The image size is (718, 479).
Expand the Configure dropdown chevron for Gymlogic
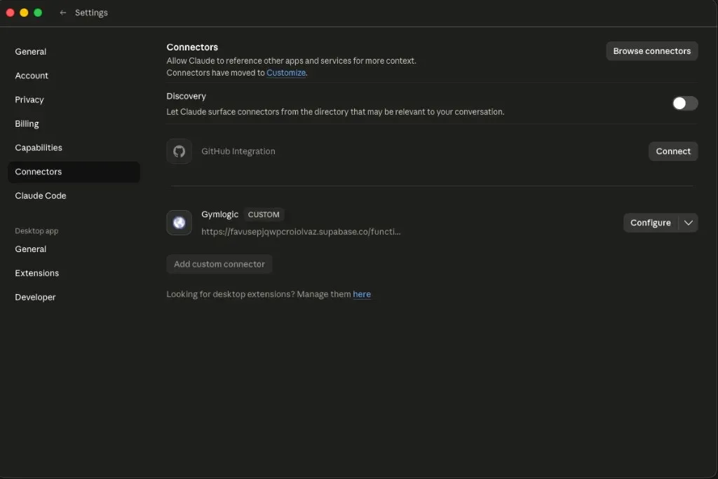[689, 223]
